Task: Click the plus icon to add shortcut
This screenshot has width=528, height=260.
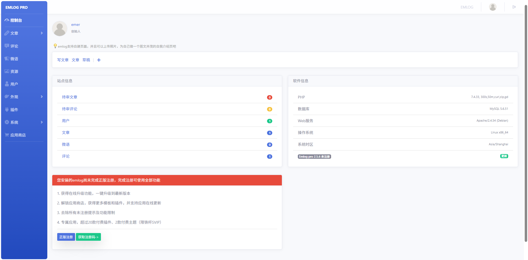Action: point(99,60)
